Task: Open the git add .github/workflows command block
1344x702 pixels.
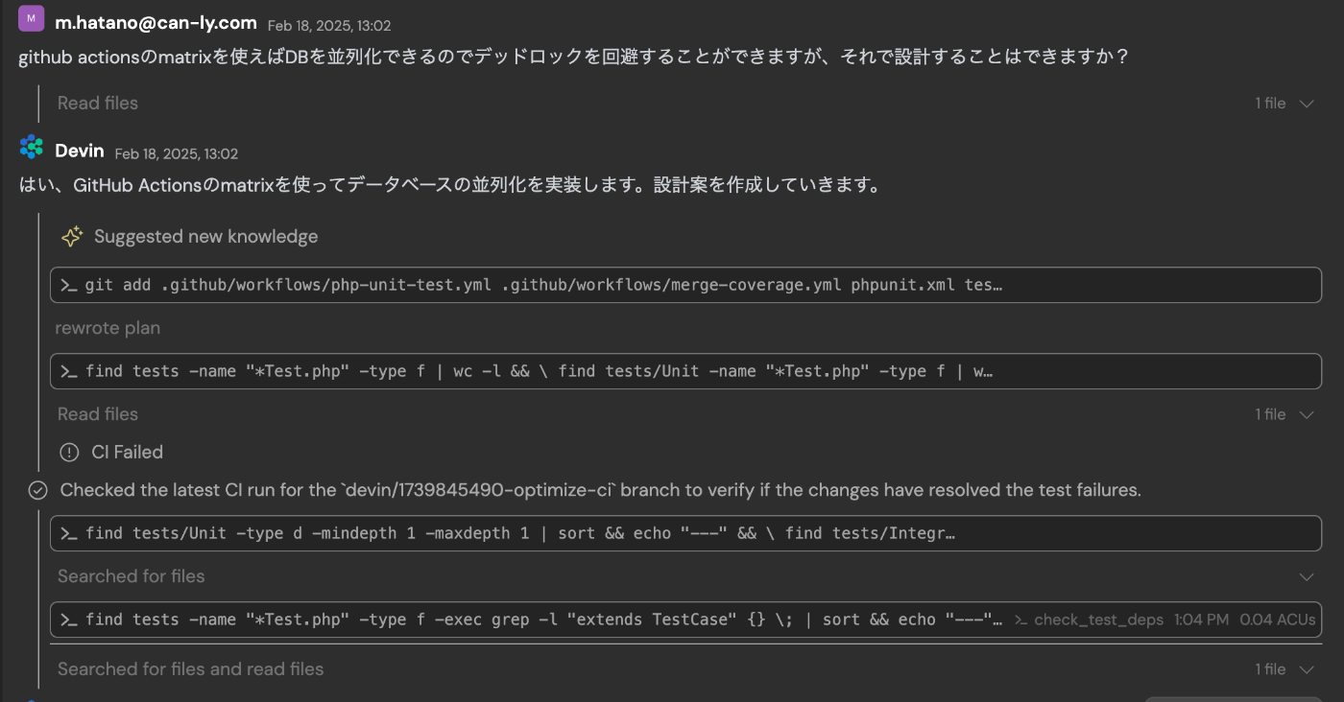Action: click(685, 285)
